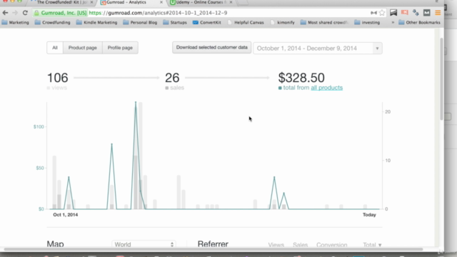Close the Udemy Online Courses tab
The width and height of the screenshot is (457, 257).
(231, 2)
